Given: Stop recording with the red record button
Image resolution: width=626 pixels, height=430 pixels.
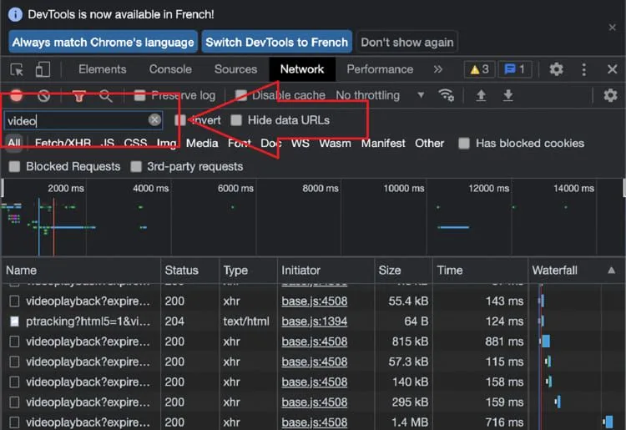Looking at the screenshot, I should coord(17,95).
